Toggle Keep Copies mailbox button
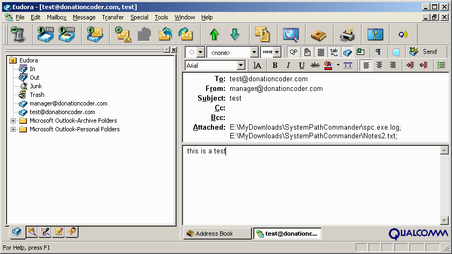452x254 pixels. click(x=348, y=52)
